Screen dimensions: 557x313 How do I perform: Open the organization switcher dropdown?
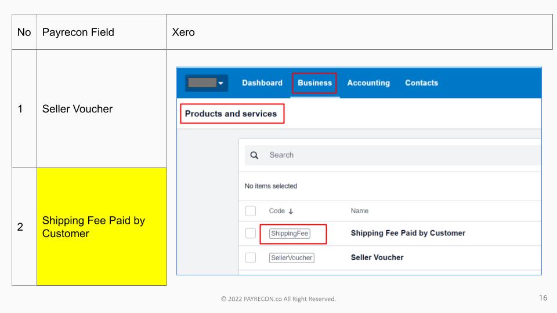point(207,83)
